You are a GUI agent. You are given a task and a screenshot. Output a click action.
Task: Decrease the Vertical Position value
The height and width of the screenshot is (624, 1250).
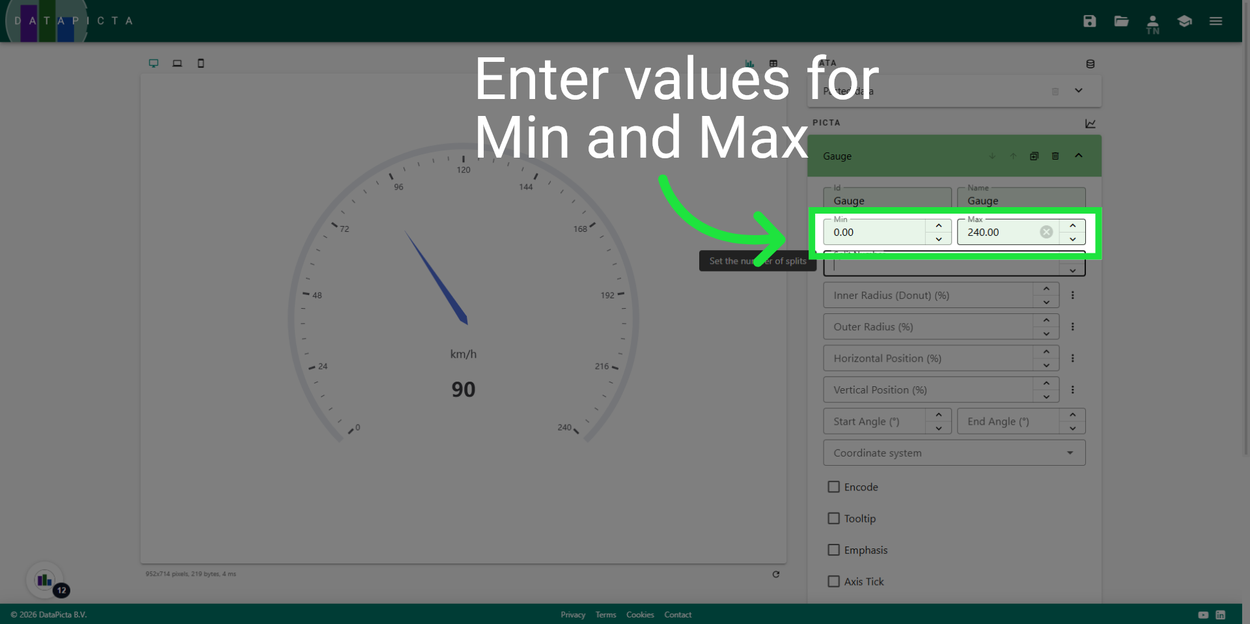click(1046, 397)
